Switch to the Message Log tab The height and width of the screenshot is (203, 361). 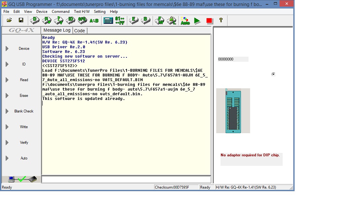pos(57,30)
